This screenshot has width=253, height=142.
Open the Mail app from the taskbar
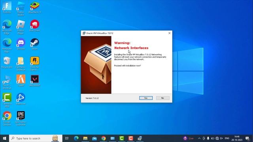[94, 138]
